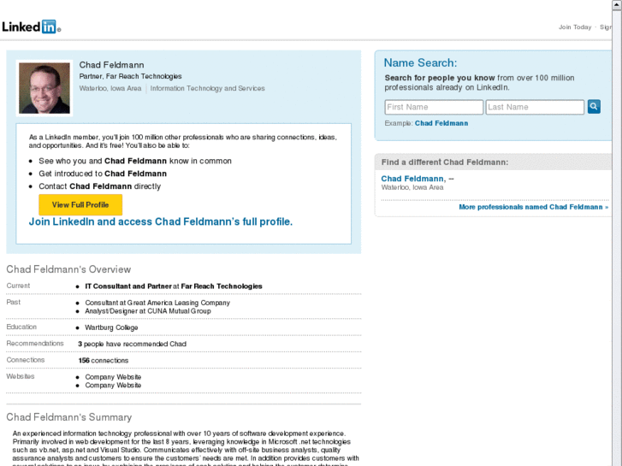Click Chad Feldmann's Summary heading
The image size is (622, 466).
[x=69, y=417]
